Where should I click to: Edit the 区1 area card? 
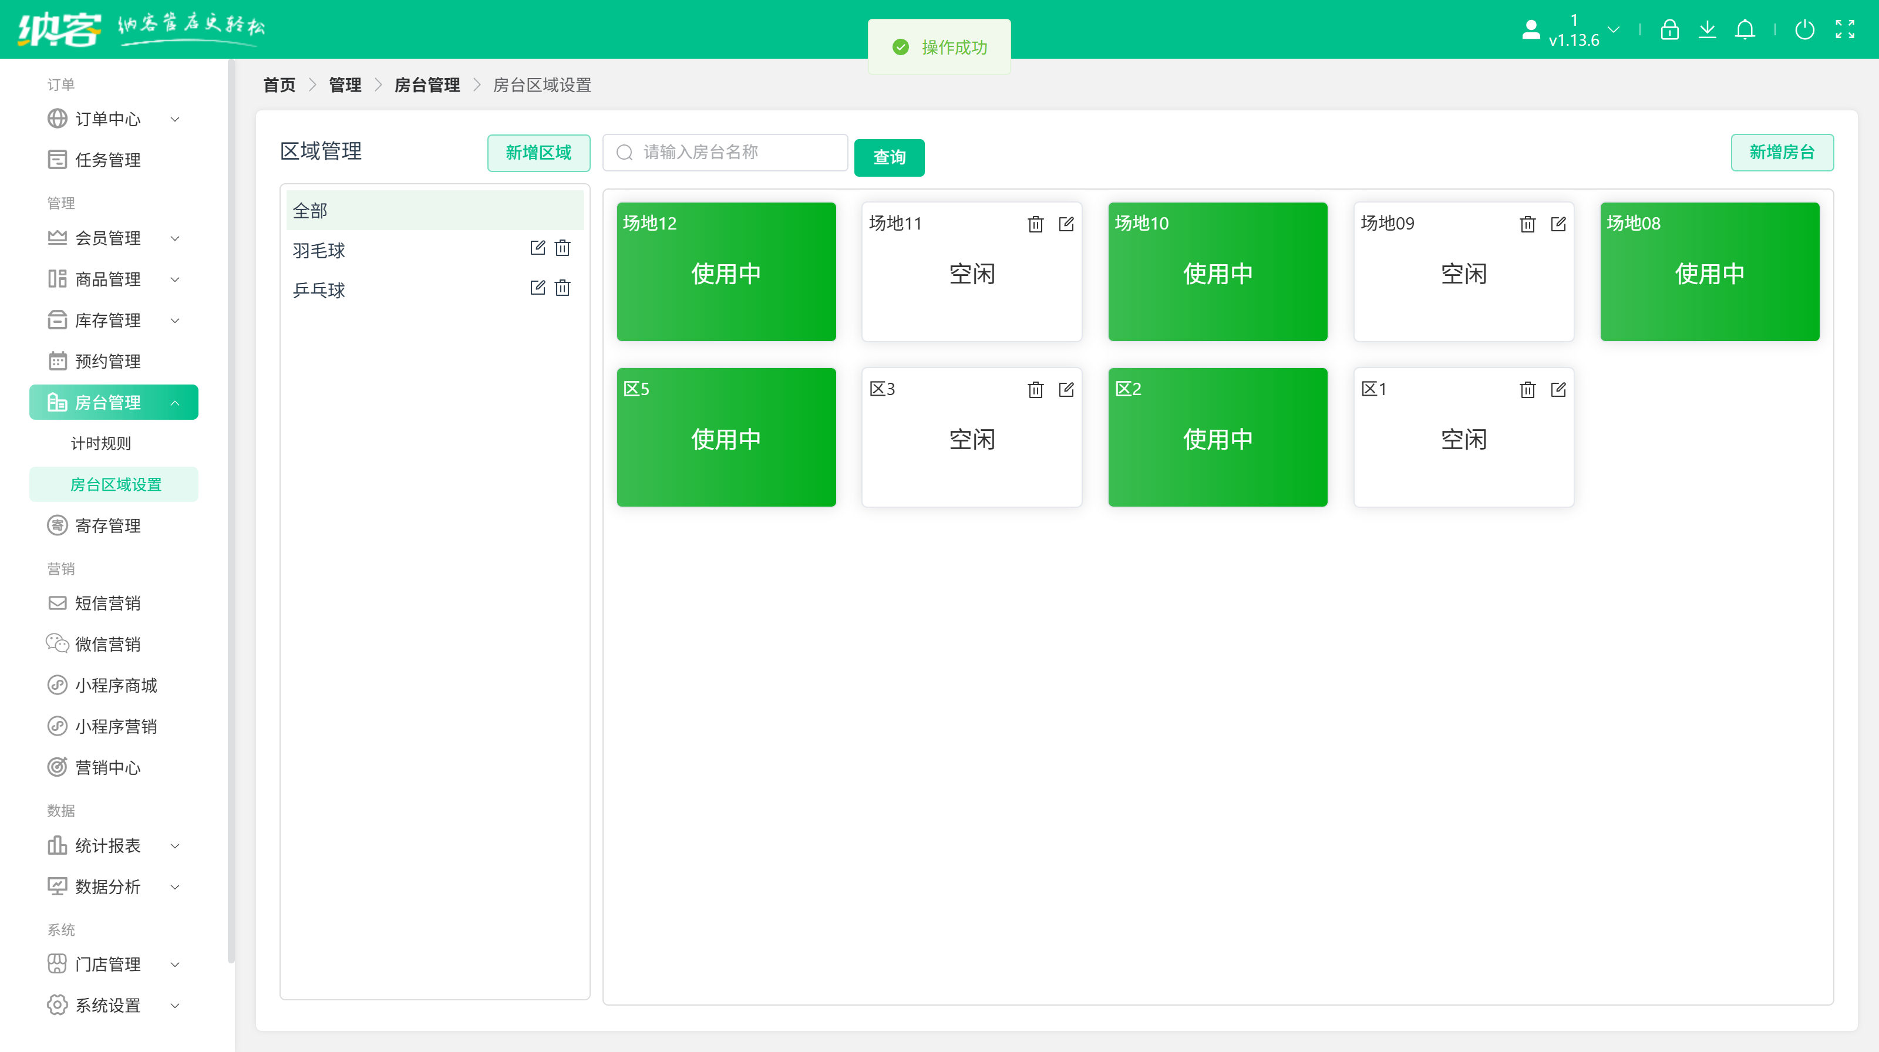pyautogui.click(x=1558, y=389)
